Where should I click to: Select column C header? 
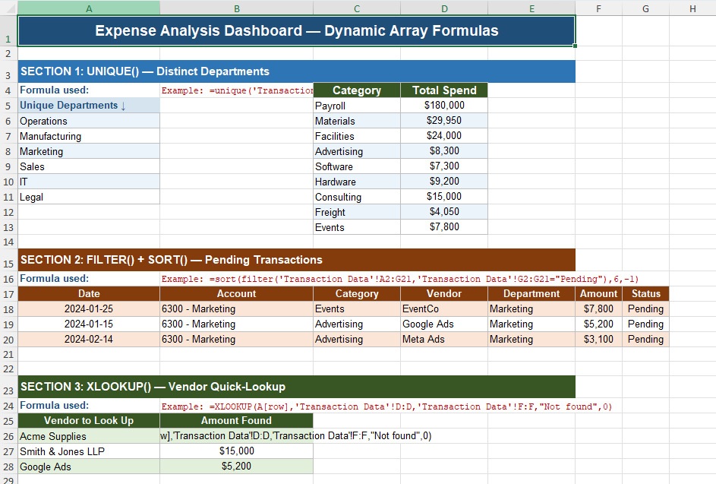coord(357,8)
